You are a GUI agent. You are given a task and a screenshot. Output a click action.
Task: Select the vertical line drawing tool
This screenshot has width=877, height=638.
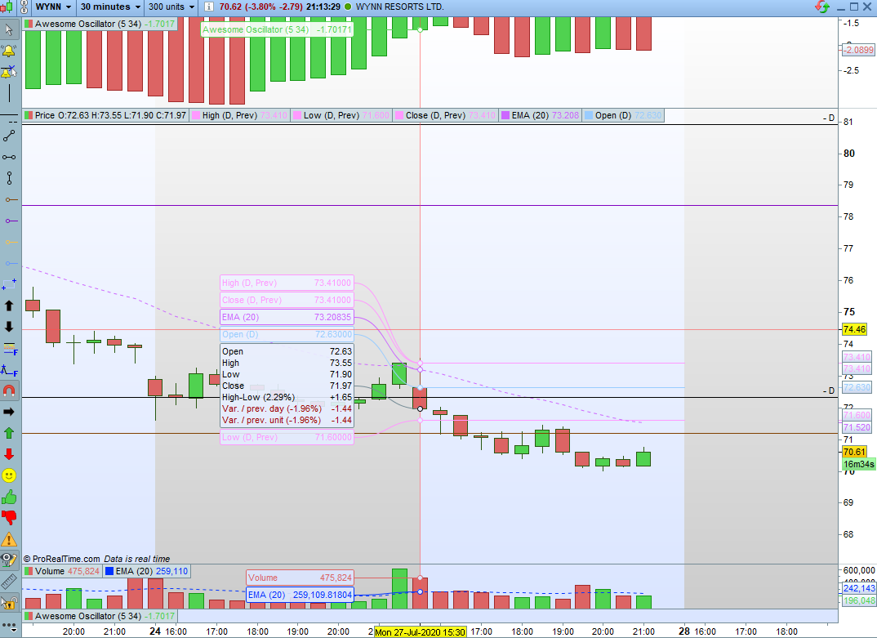pos(9,93)
